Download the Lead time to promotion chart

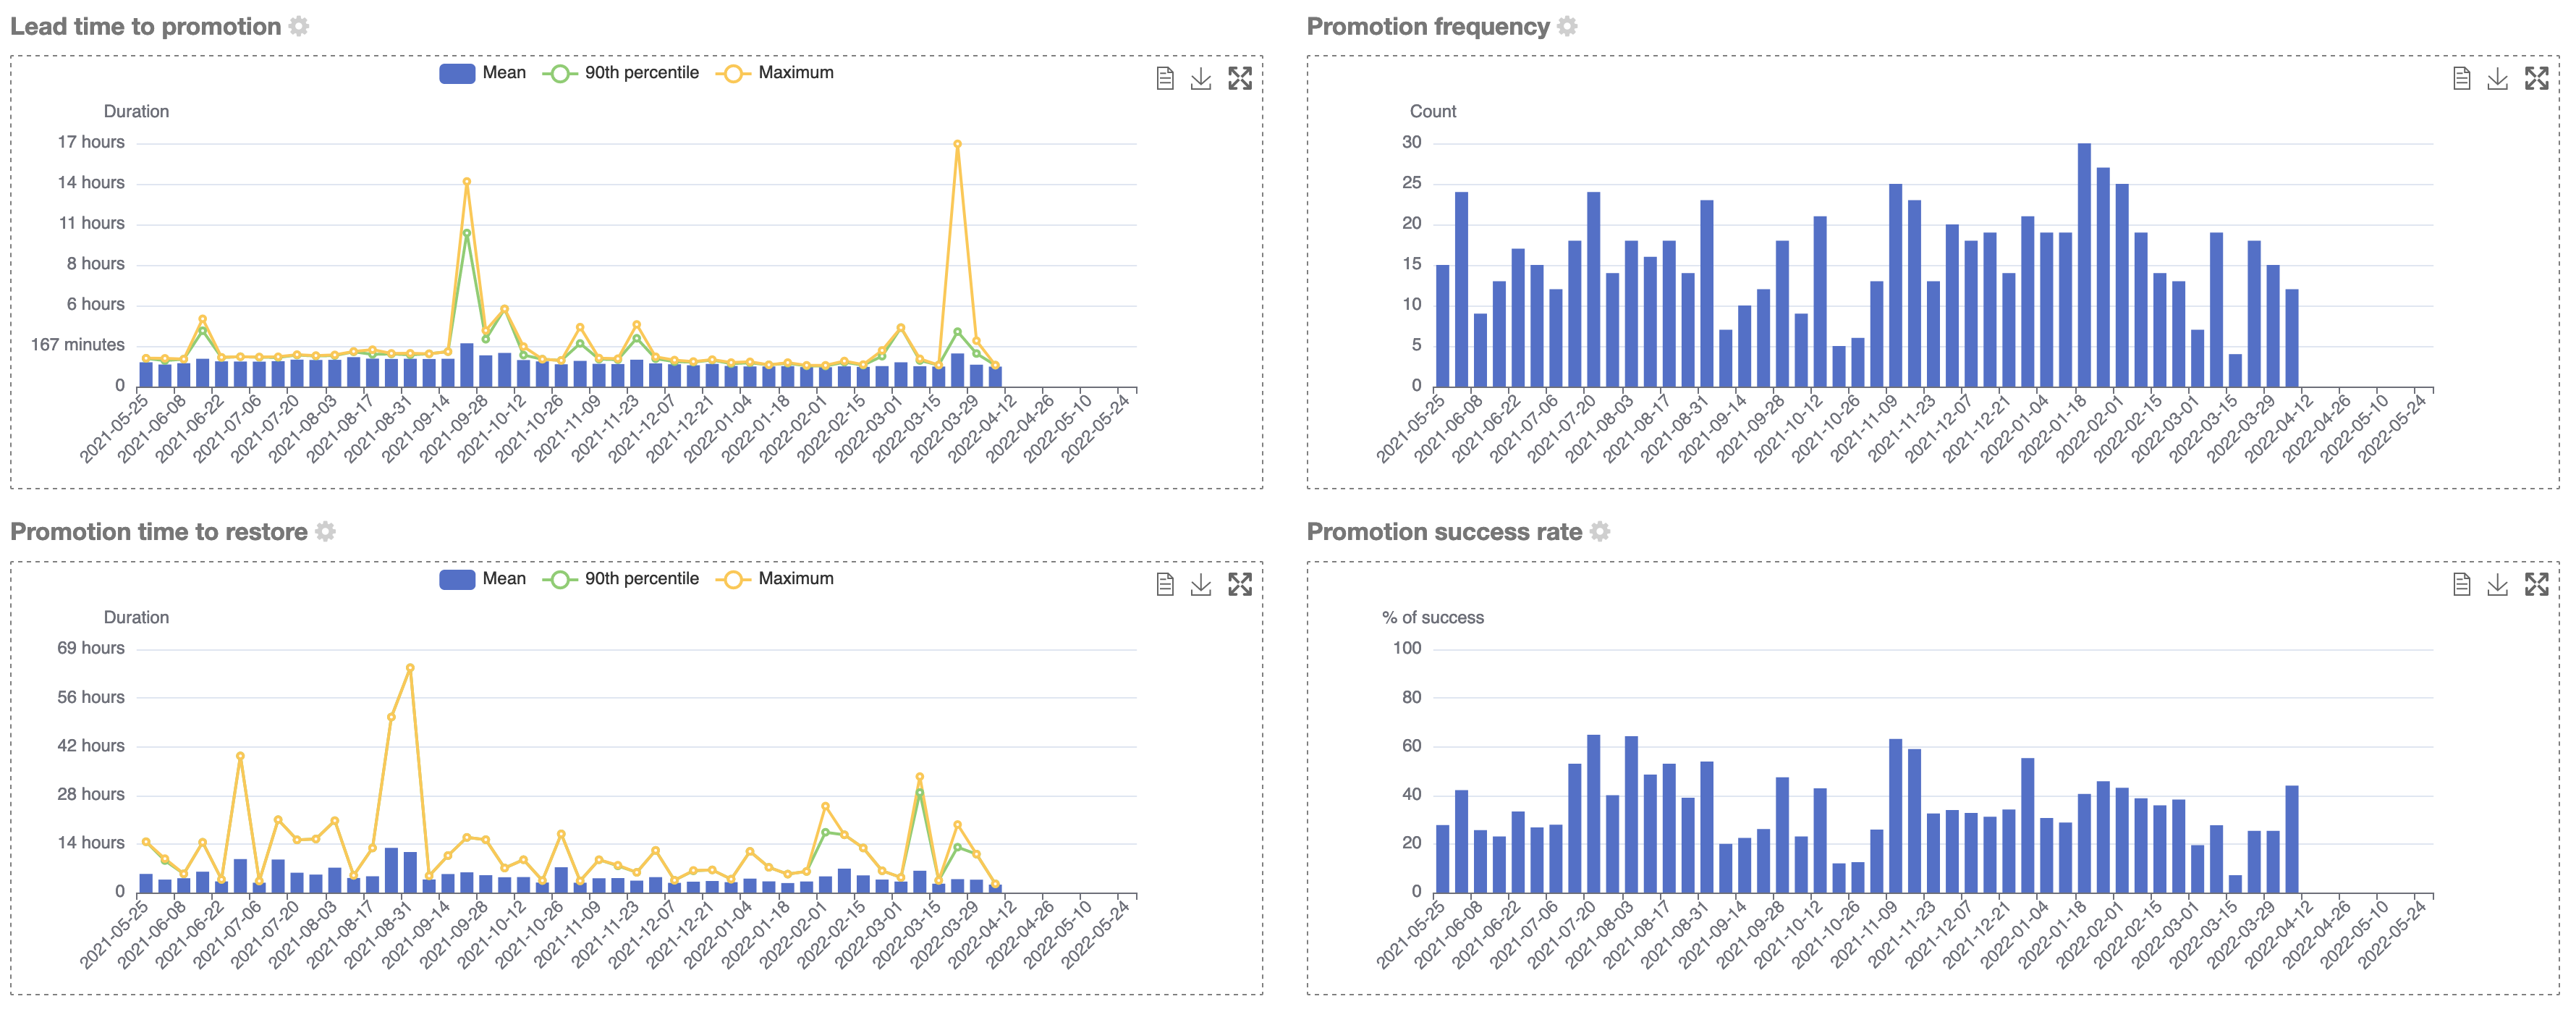1201,79
